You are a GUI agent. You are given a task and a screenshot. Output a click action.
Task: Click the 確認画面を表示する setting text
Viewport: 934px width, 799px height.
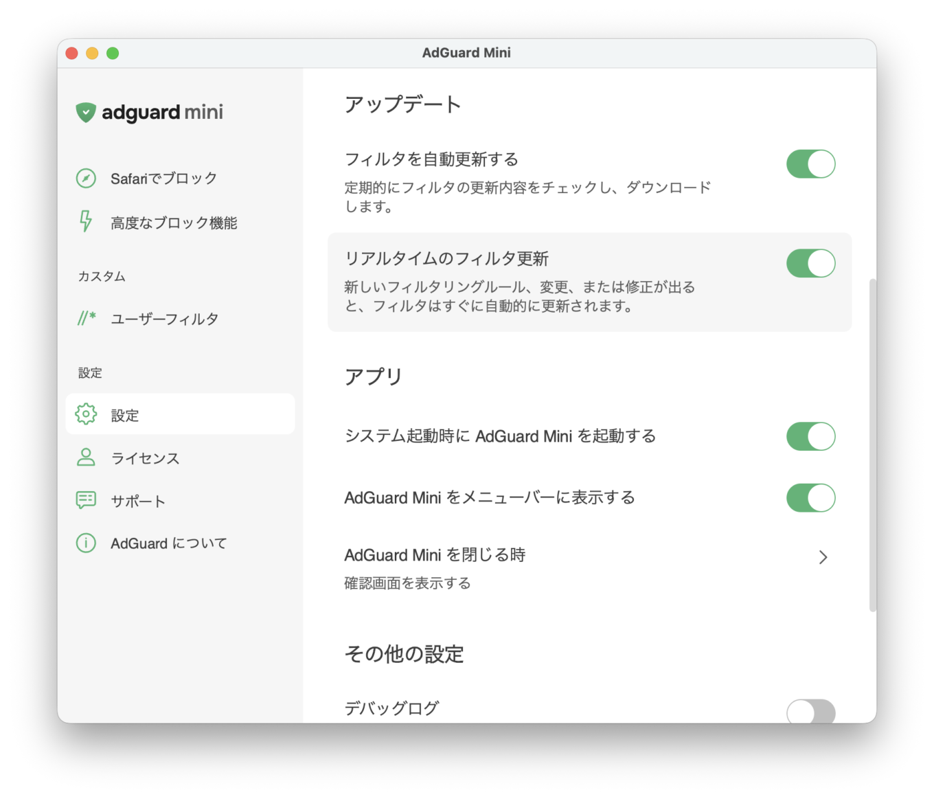coord(407,583)
